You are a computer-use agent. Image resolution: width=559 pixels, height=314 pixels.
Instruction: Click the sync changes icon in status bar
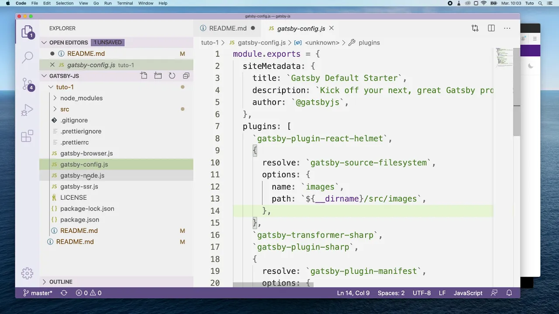click(64, 293)
